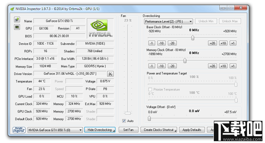The width and height of the screenshot is (265, 143).
Task: Click the PCIe Interface value 3.0 @ 1.1 x16
Action: tap(45, 59)
